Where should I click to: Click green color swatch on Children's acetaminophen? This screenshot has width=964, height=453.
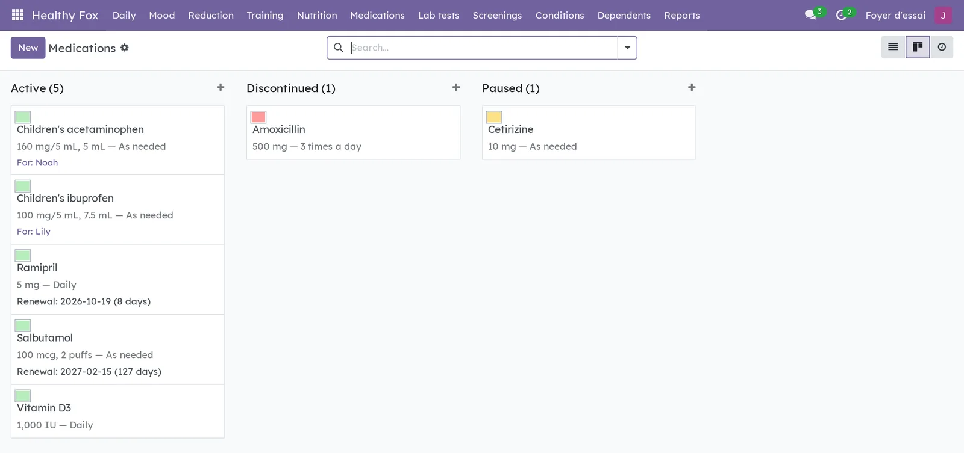pos(23,117)
